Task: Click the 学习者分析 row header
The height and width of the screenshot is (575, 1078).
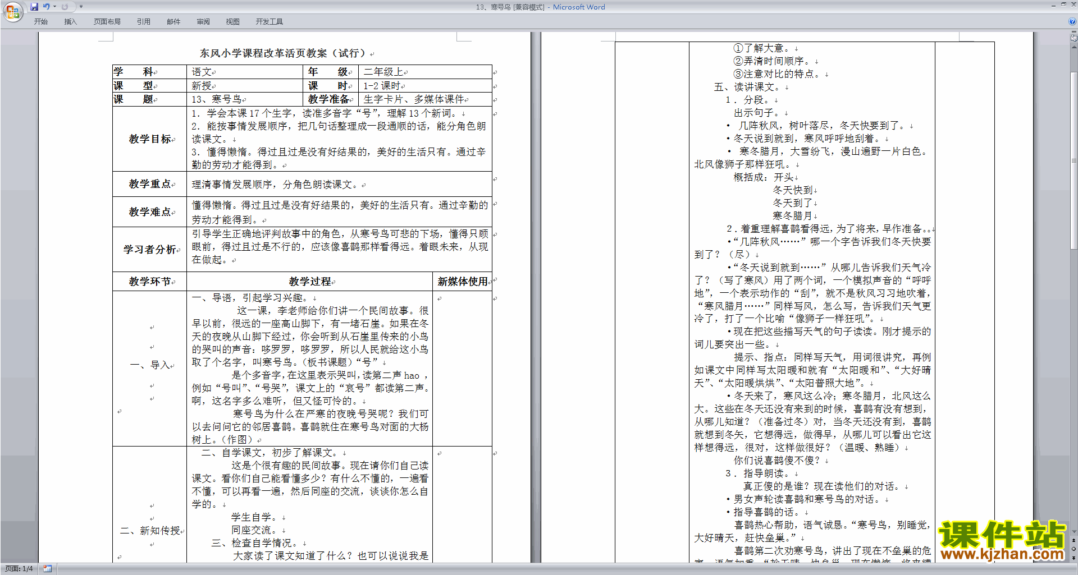Action: (x=149, y=249)
